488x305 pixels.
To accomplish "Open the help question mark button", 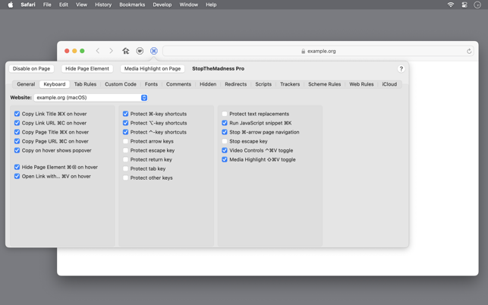I will [x=401, y=69].
